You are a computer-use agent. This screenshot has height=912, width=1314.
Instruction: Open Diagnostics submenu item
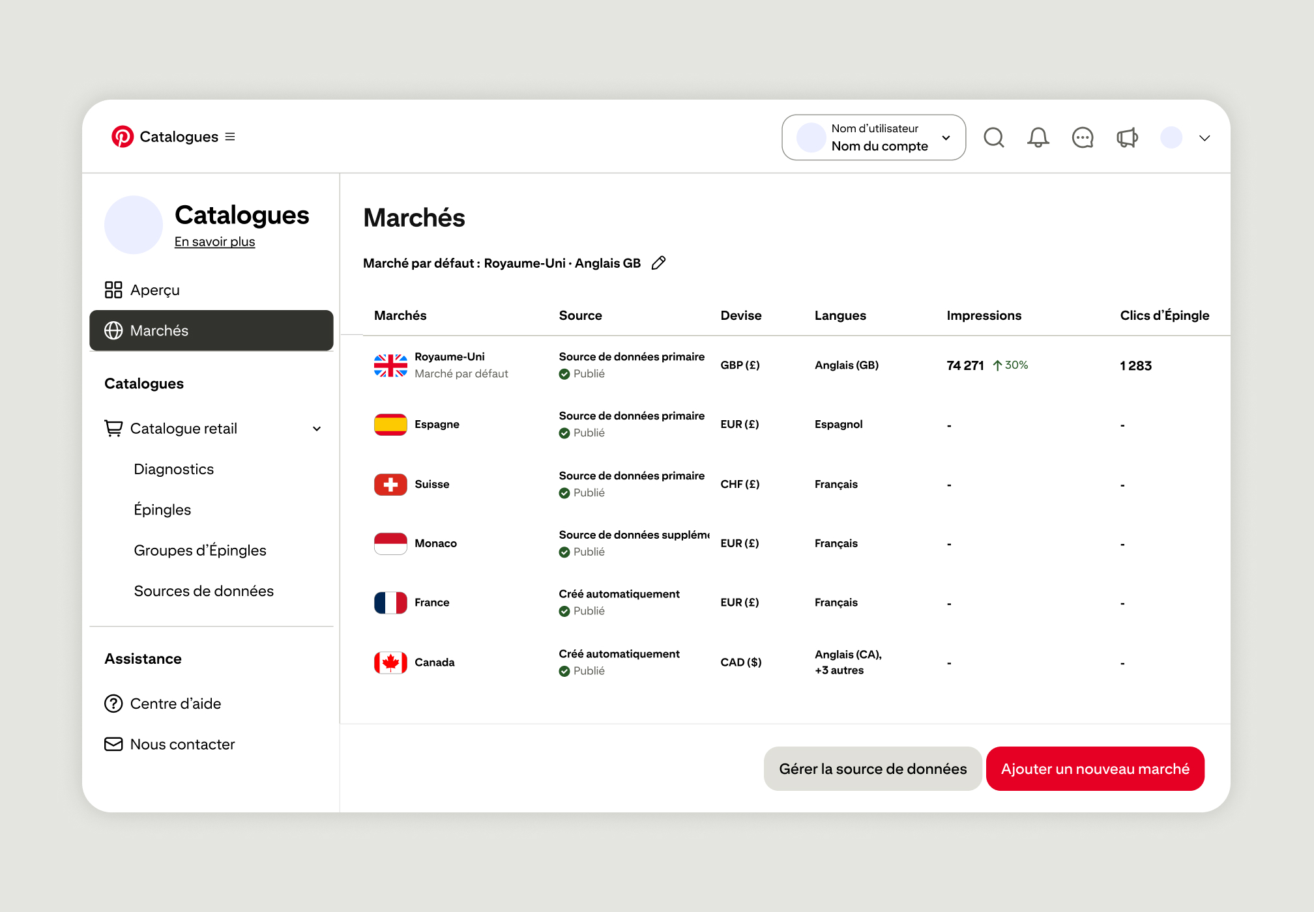tap(173, 469)
